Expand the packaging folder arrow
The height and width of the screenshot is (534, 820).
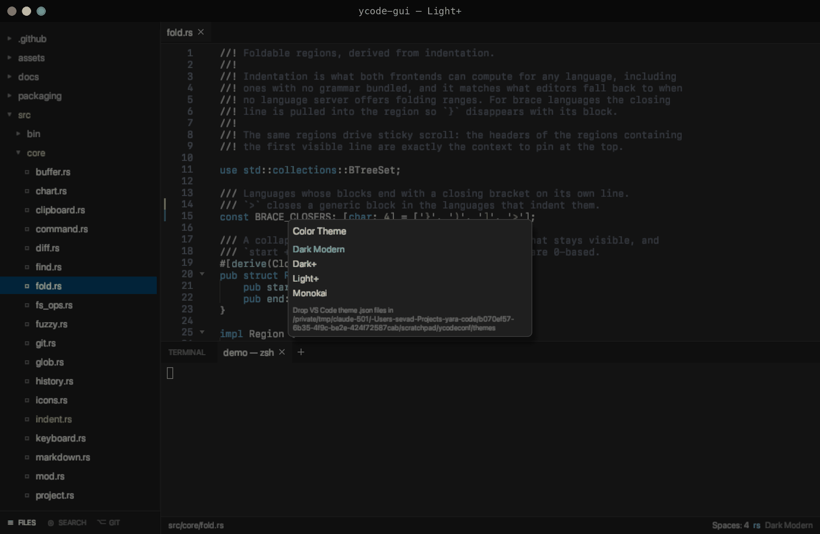click(x=9, y=95)
